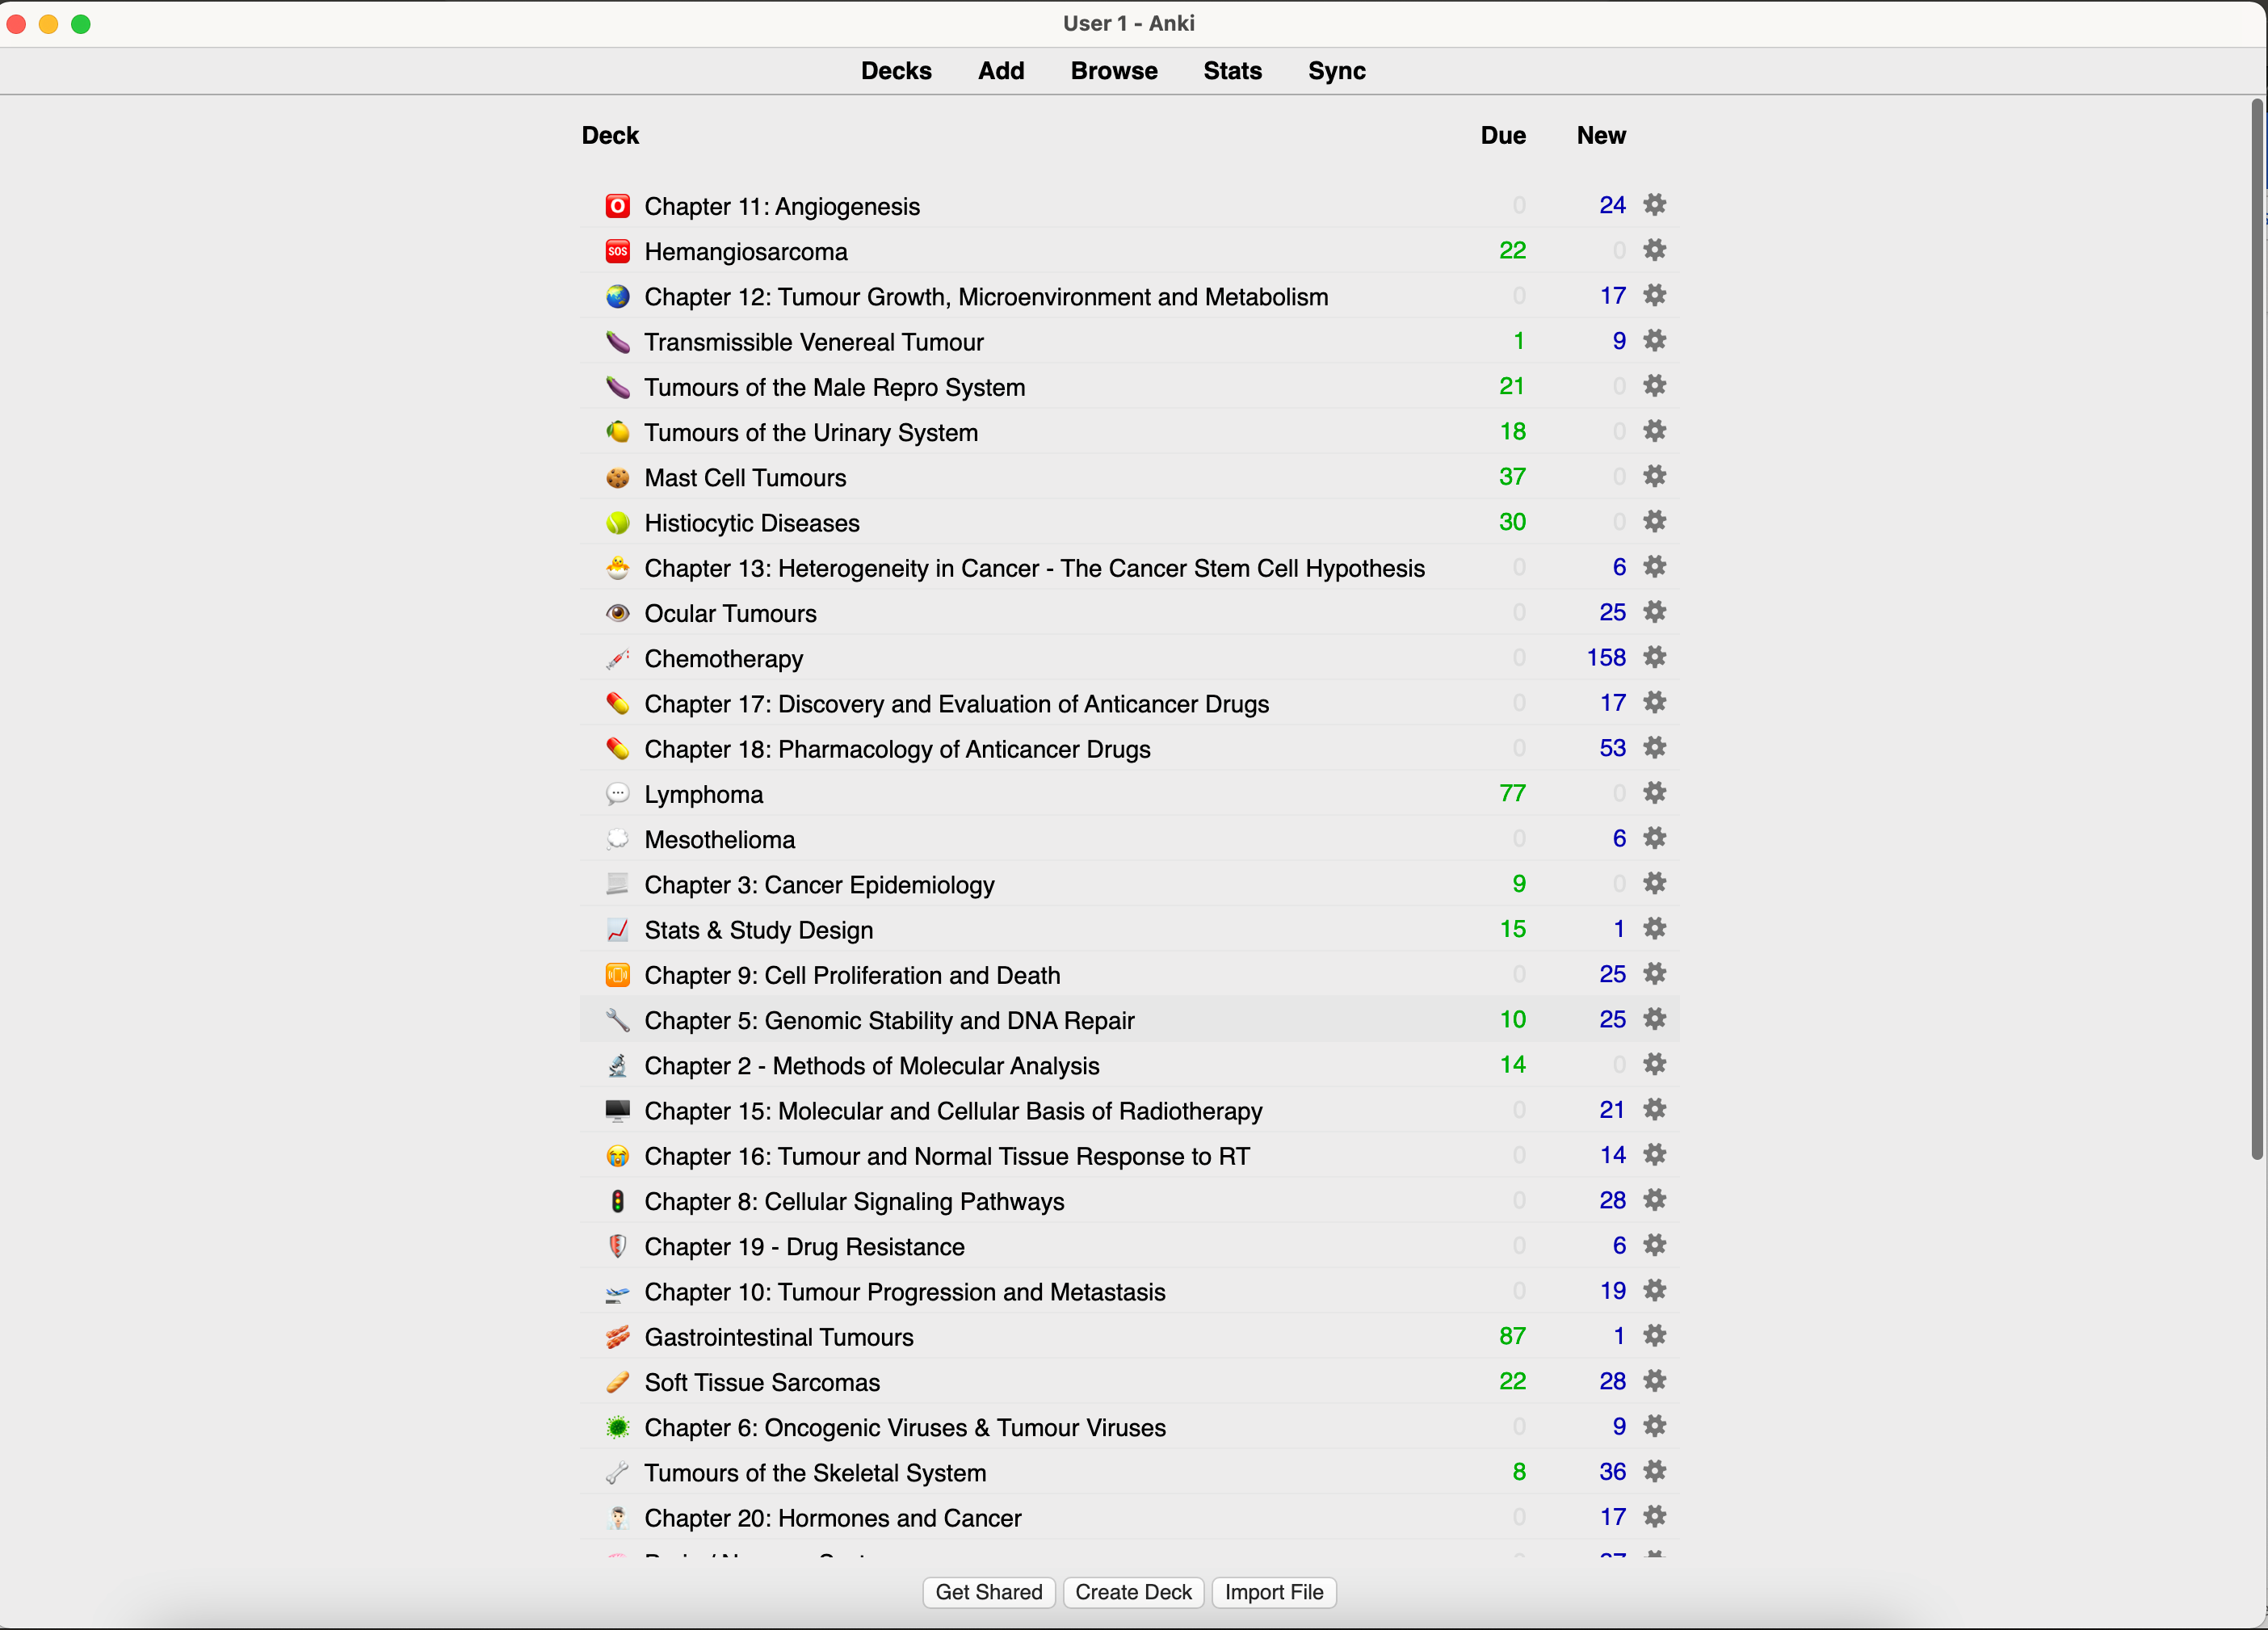Click the Lymphoma due count 77
This screenshot has height=1630, width=2268.
1512,794
